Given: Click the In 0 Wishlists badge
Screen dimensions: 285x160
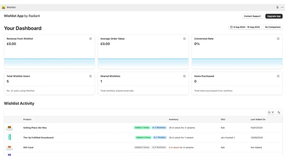Looking at the screenshot, I should pyautogui.click(x=159, y=147).
